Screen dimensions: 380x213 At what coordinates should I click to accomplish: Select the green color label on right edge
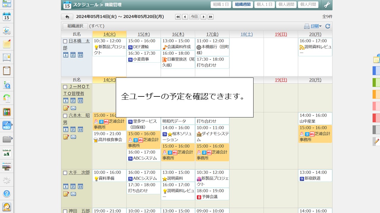click(x=376, y=82)
